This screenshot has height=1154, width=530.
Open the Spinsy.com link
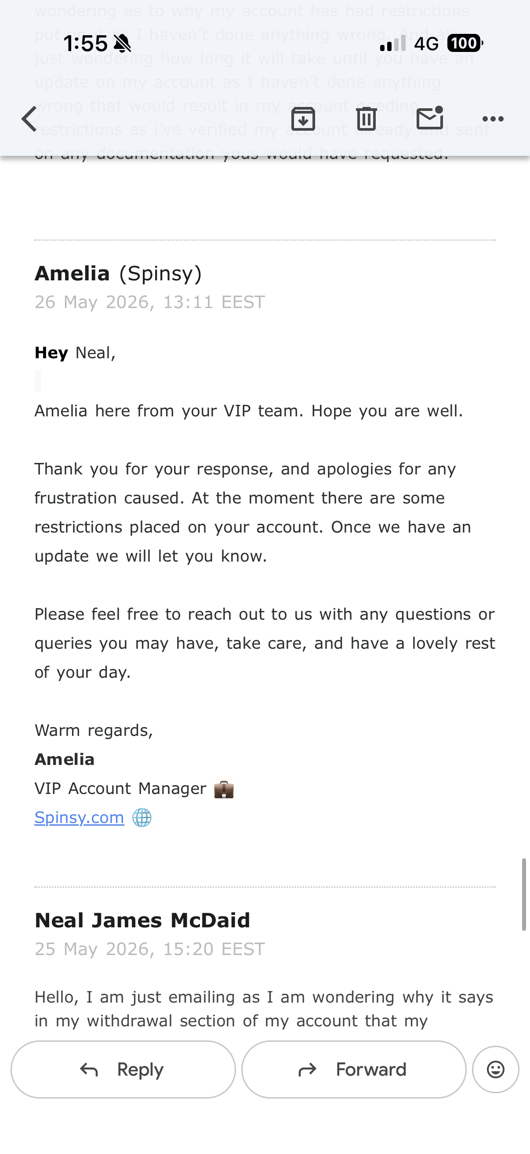coord(79,818)
